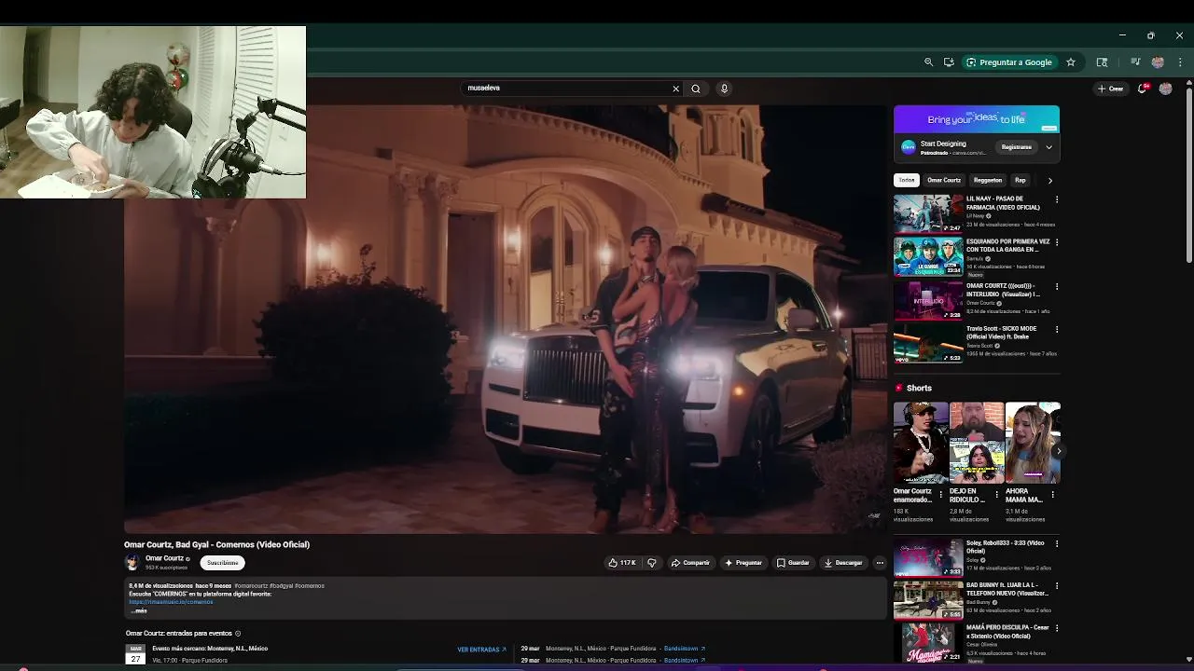Screen dimensions: 1194x671
Task: Open more actions ellipsis below video
Action: click(880, 563)
